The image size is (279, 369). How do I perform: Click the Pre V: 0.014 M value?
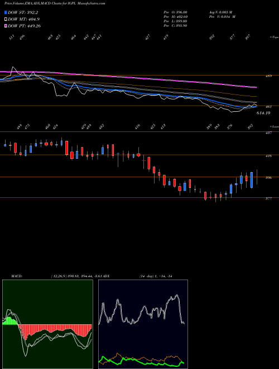click(x=222, y=17)
